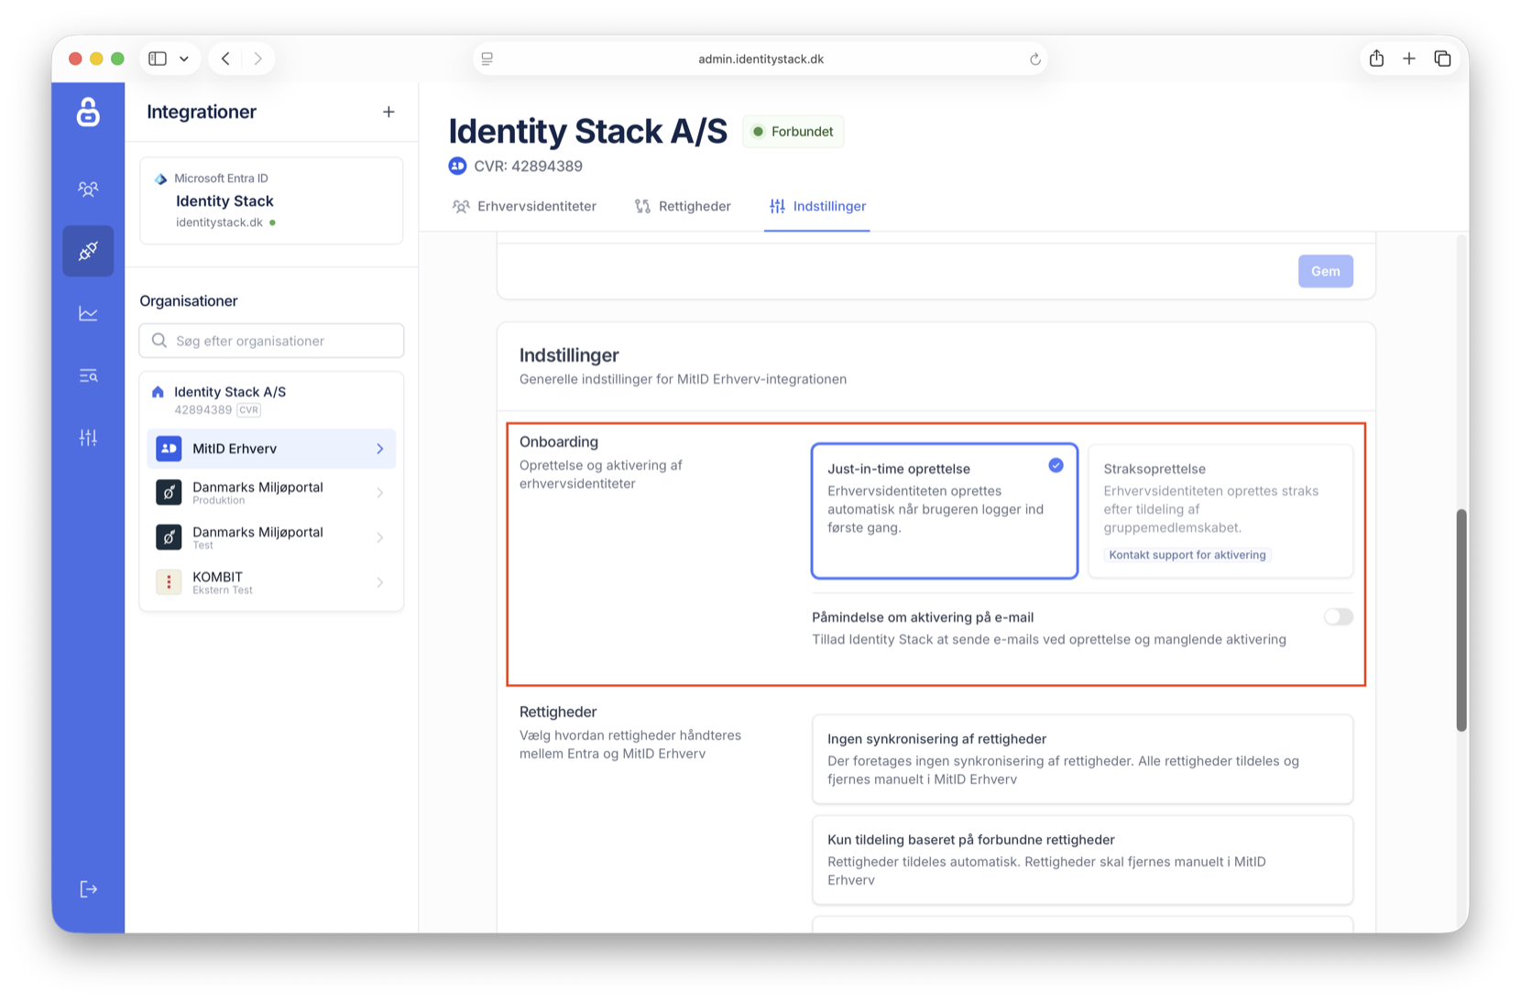The width and height of the screenshot is (1521, 1001).
Task: Click Kontakt support for aktivering link
Action: [x=1187, y=555]
